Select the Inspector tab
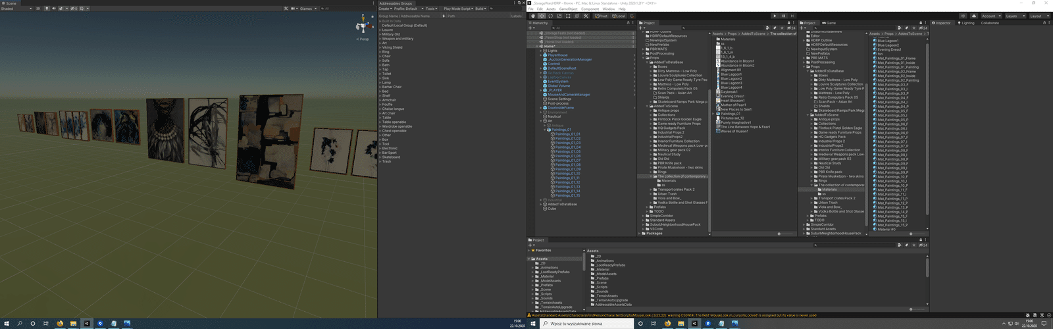Image resolution: width=1053 pixels, height=329 pixels. tap(942, 23)
